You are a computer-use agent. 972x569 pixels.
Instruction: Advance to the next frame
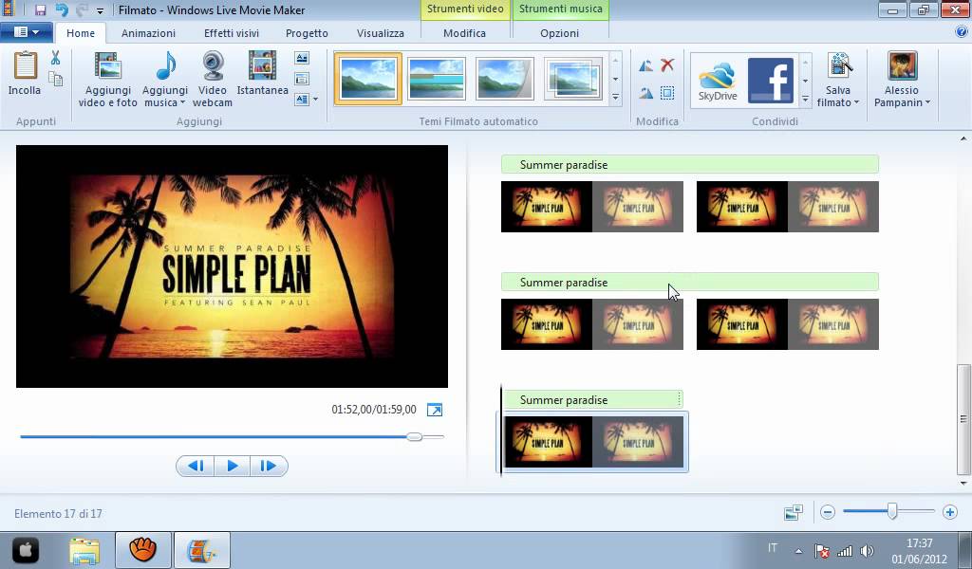269,467
